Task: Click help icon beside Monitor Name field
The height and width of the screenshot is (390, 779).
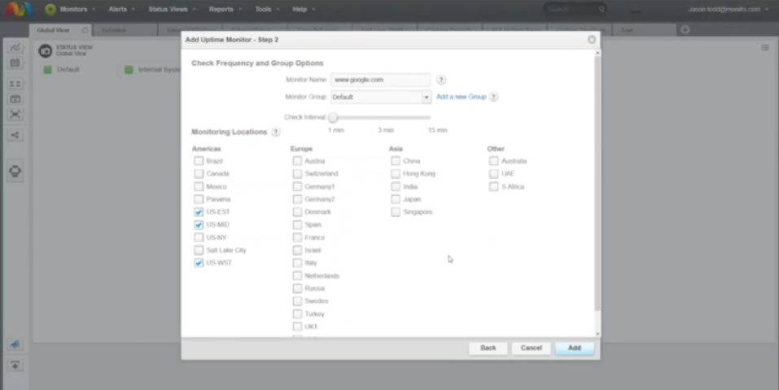Action: tap(441, 80)
